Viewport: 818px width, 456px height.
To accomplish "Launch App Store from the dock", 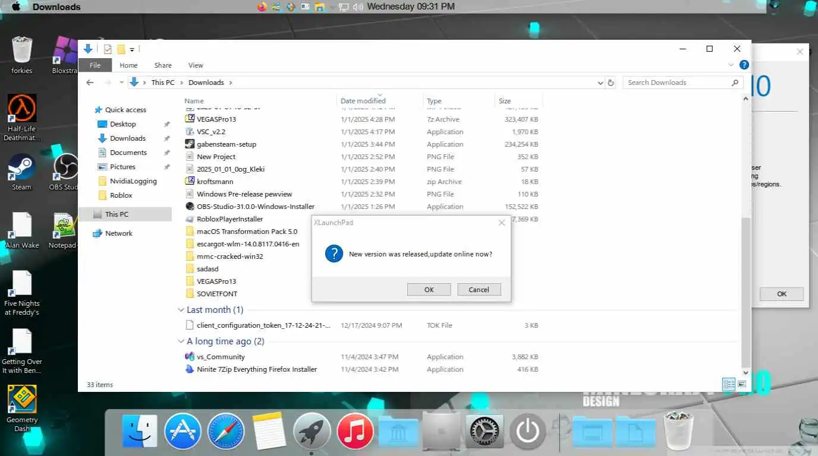I will coord(183,431).
